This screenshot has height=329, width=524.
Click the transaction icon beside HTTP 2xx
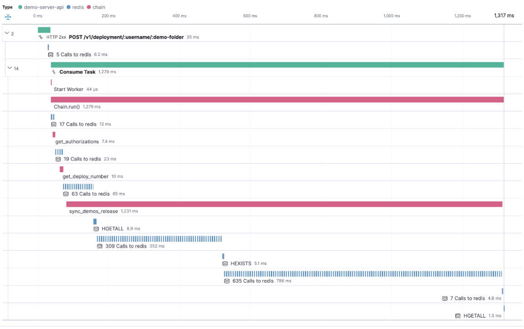[x=41, y=37]
